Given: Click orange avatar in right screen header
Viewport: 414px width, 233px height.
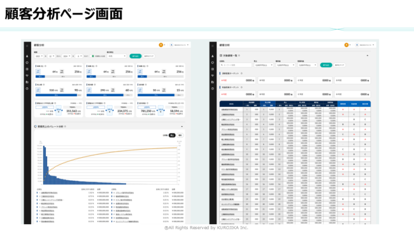Looking at the screenshot, I should coord(346,45).
